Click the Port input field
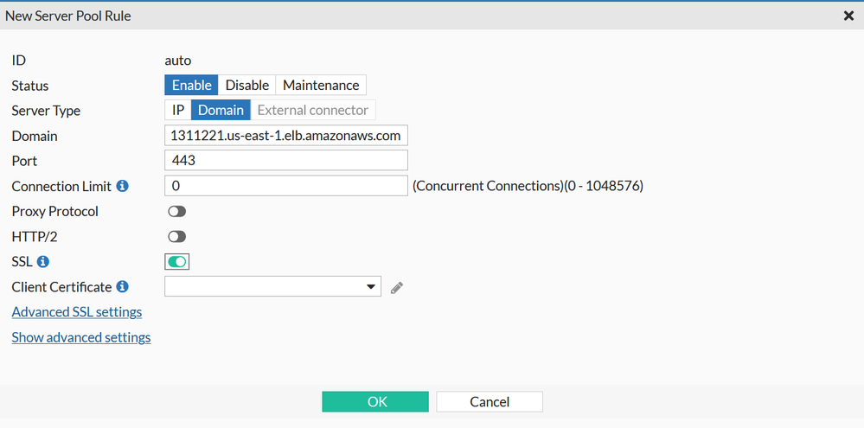The image size is (864, 428). [285, 161]
